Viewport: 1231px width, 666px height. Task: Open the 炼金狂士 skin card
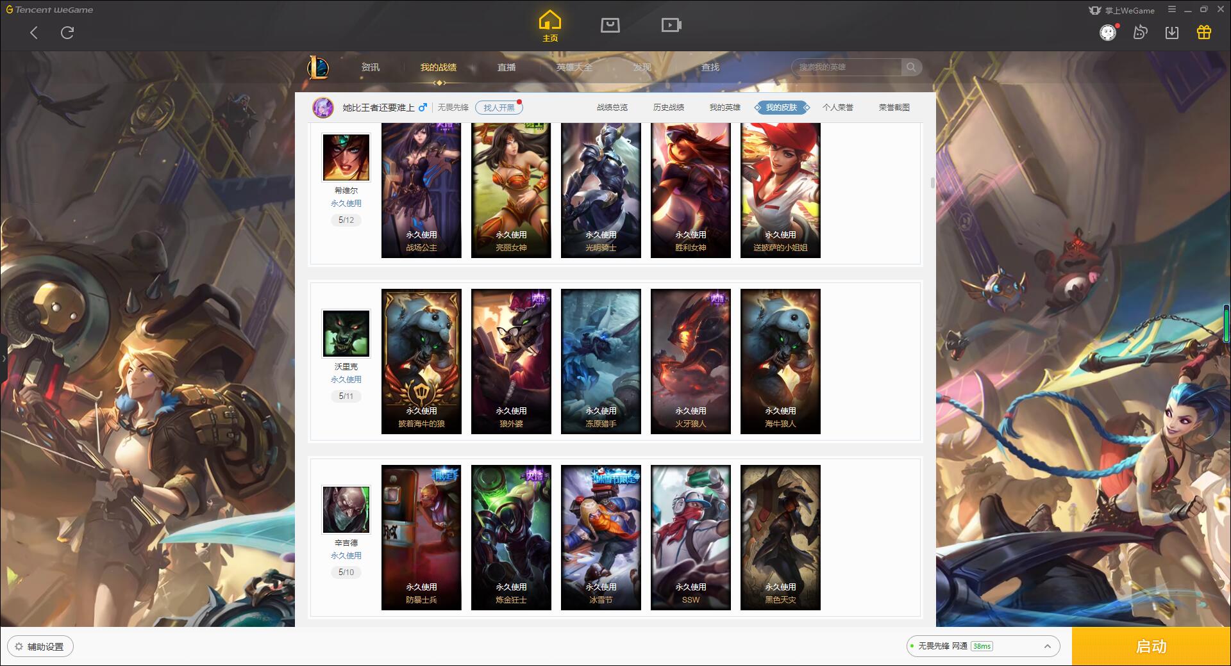tap(511, 537)
